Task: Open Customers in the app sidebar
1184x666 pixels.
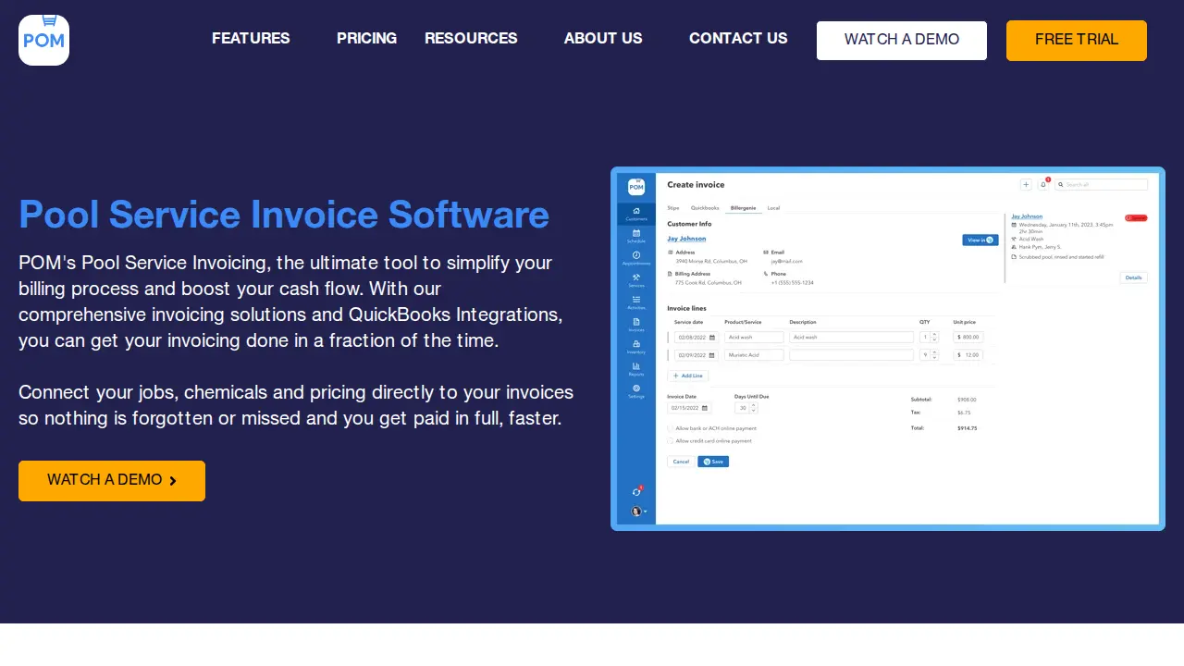Action: pos(636,214)
